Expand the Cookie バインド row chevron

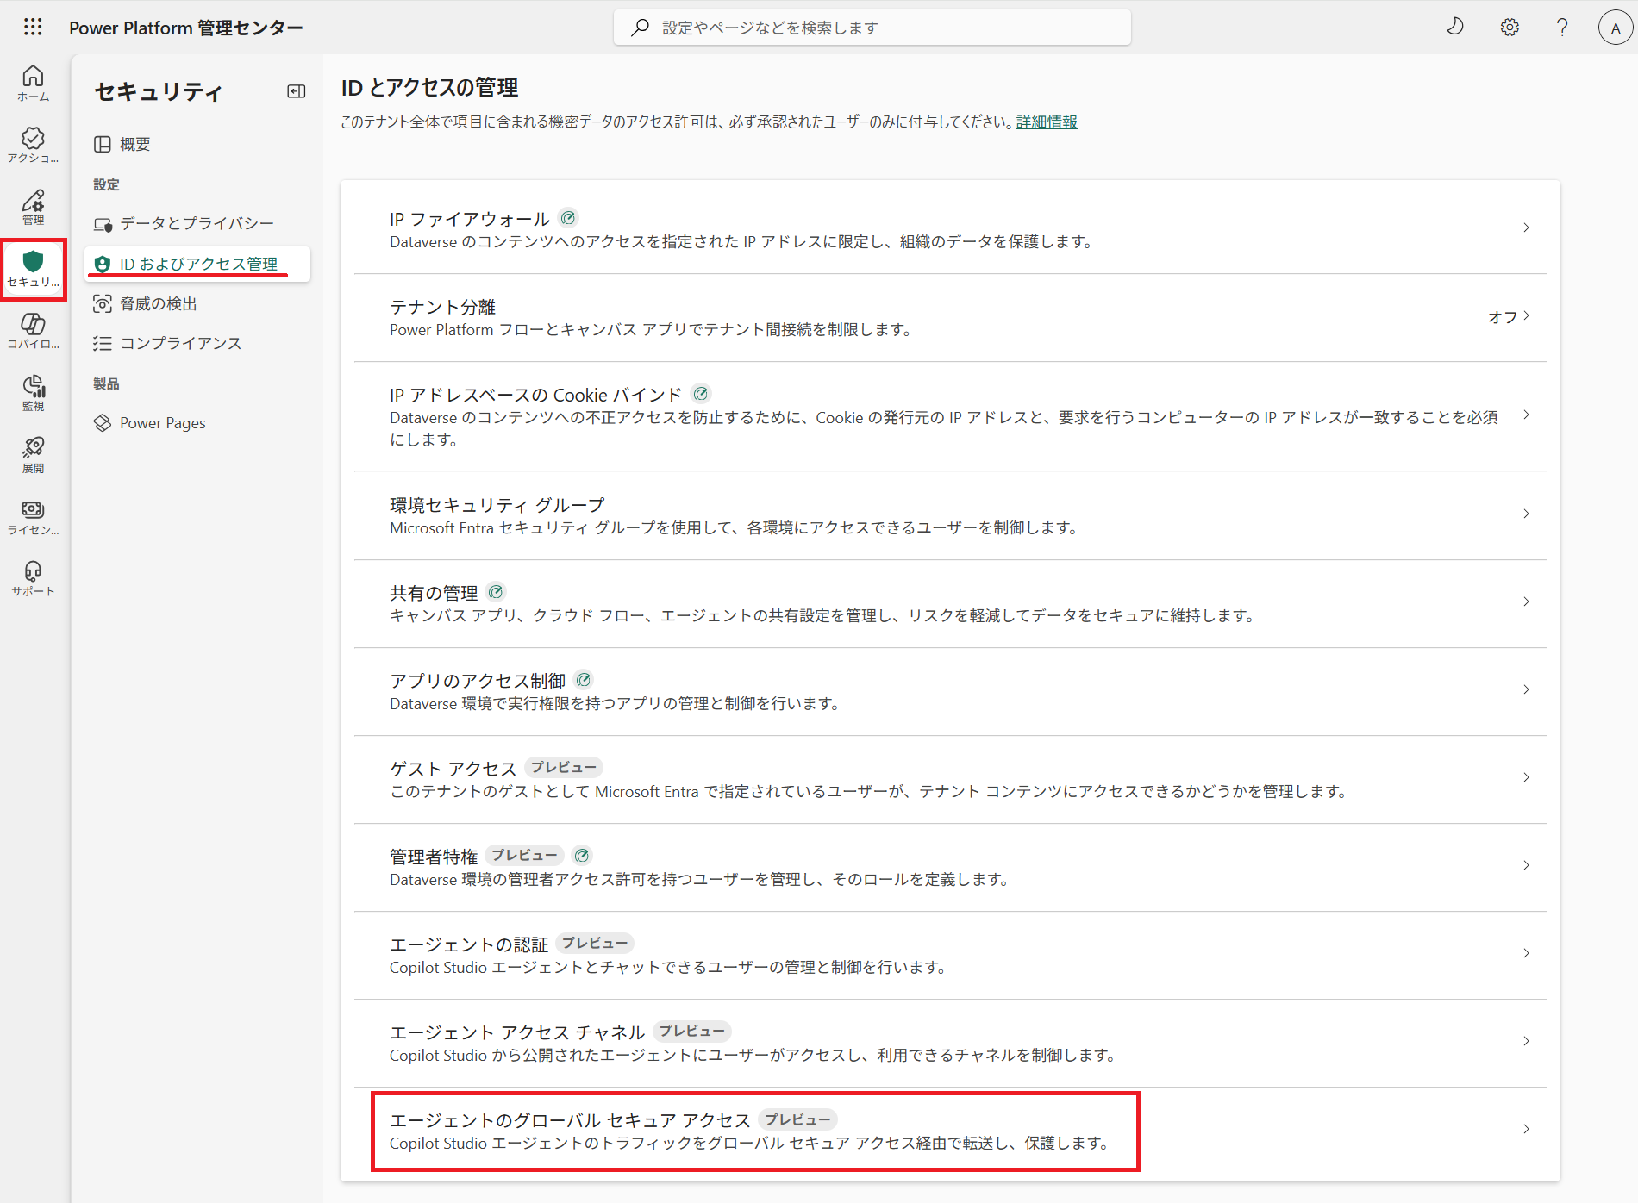tap(1526, 415)
